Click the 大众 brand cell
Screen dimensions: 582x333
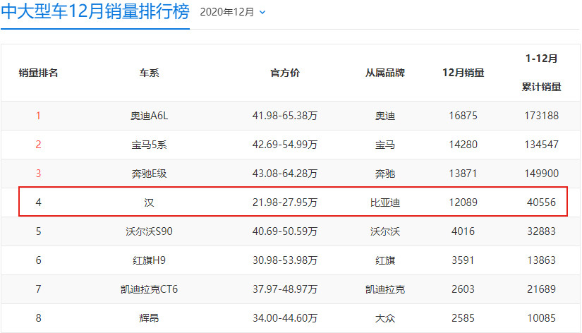[385, 318]
